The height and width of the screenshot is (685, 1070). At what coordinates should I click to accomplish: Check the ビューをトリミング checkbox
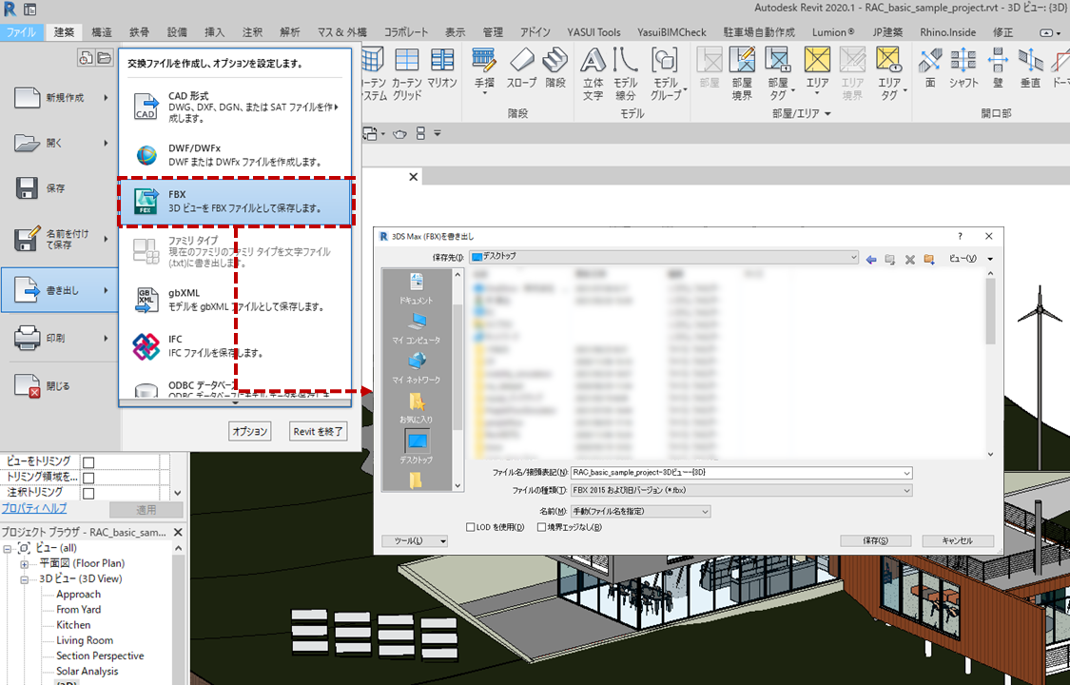(88, 462)
